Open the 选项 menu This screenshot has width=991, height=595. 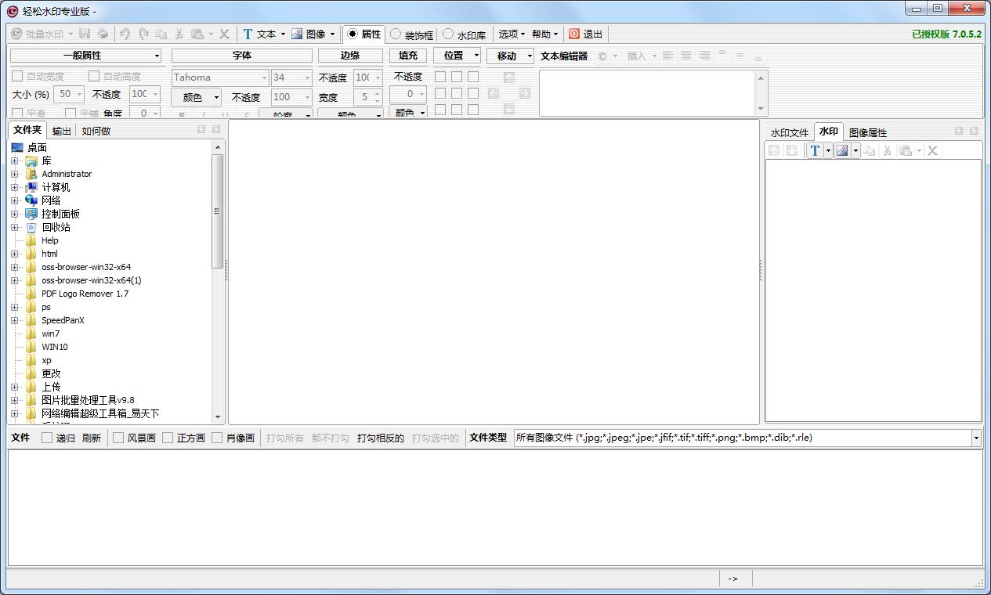[x=512, y=34]
